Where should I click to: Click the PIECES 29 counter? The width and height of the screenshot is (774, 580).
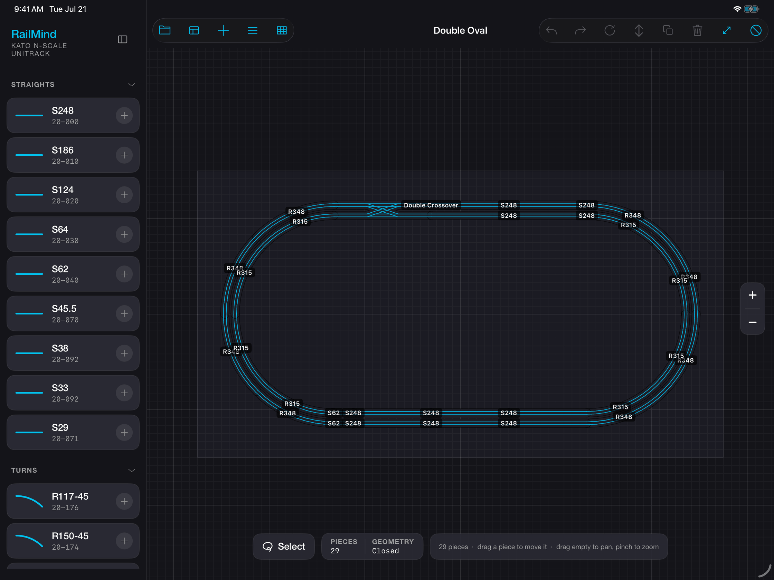(343, 546)
